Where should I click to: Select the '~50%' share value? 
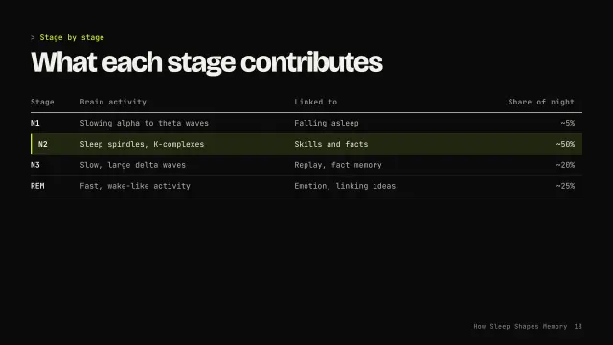pyautogui.click(x=565, y=144)
